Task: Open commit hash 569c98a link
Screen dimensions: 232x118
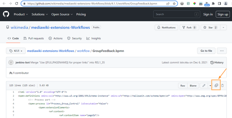Action: (x=184, y=63)
